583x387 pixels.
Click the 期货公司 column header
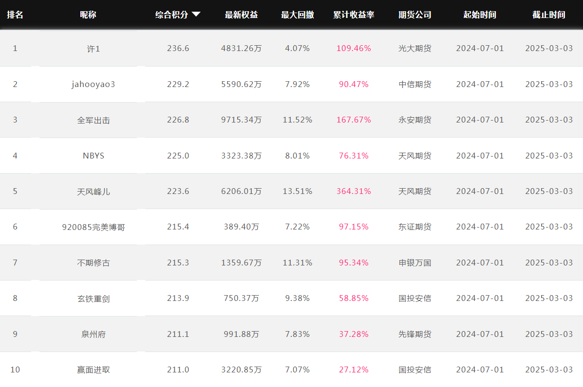click(x=415, y=15)
